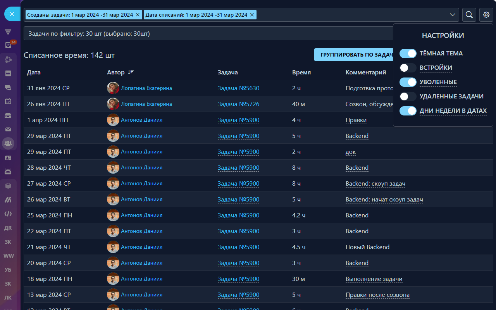This screenshot has width=496, height=310.
Task: Select the people group icon in the sidebar
Action: tap(8, 143)
